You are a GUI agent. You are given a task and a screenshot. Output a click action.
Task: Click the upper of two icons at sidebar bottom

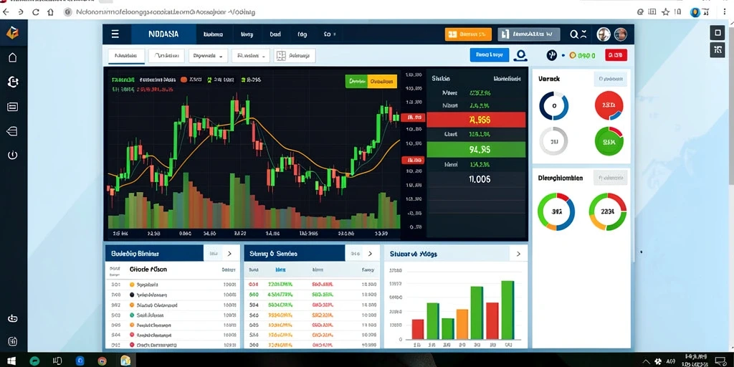(x=13, y=318)
